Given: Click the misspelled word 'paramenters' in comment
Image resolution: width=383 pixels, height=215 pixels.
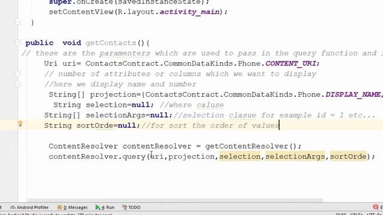Looking at the screenshot, I should pyautogui.click(x=124, y=53).
